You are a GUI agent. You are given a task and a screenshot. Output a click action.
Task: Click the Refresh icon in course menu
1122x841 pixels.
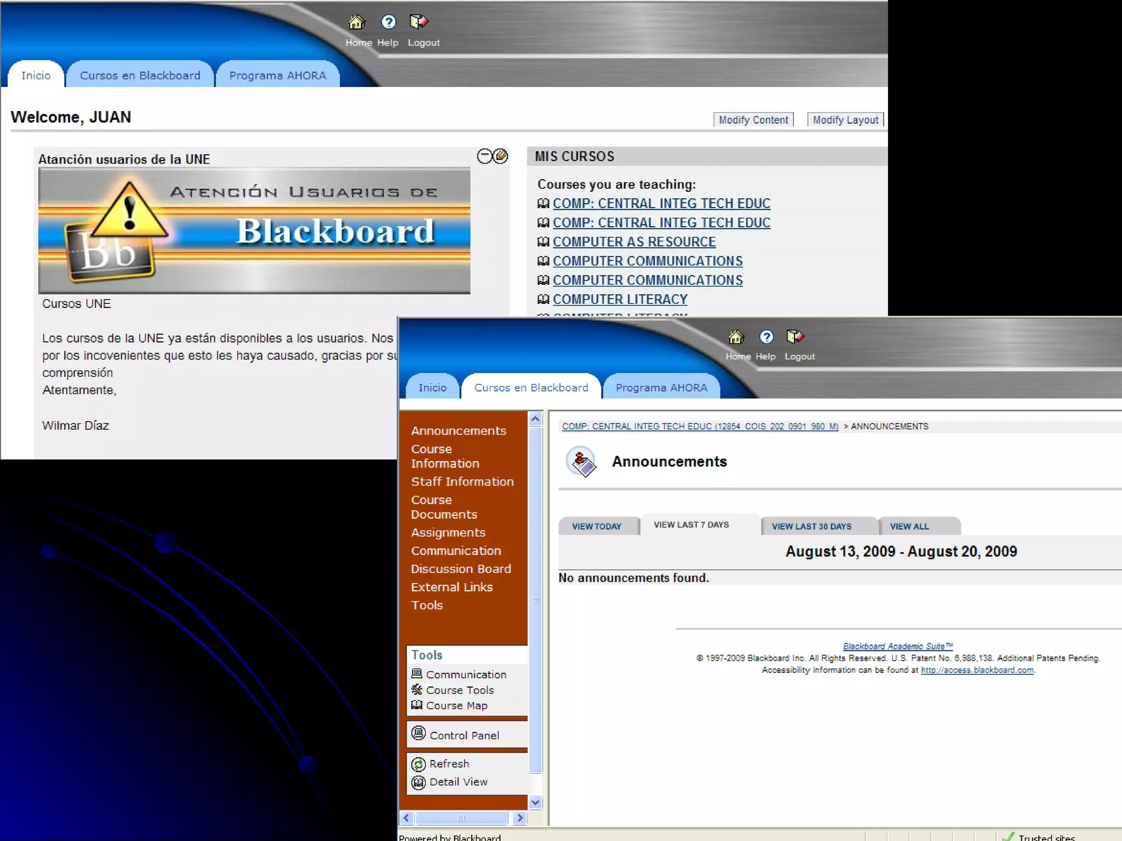point(419,764)
